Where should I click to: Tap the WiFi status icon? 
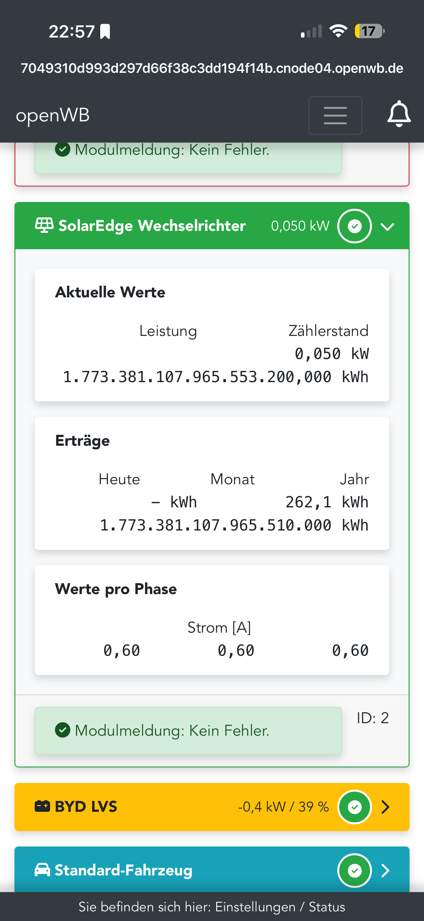point(338,31)
